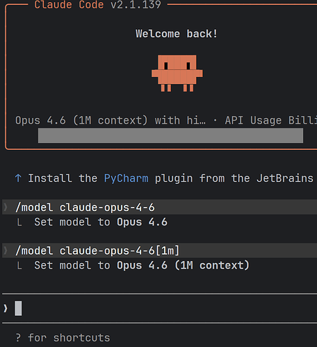Image resolution: width=317 pixels, height=347 pixels.
Task: Click the command prompt input field
Action: [x=159, y=308]
